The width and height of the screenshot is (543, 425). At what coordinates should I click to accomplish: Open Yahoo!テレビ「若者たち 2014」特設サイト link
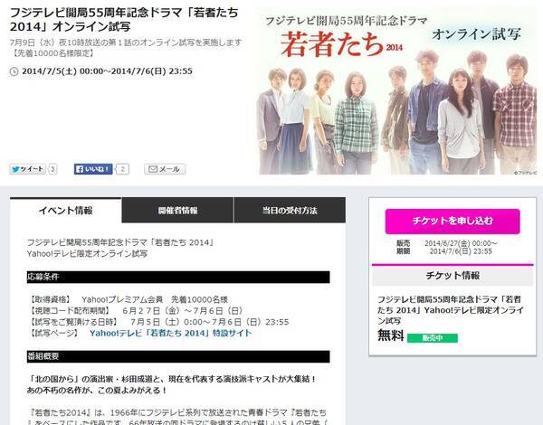click(x=171, y=334)
